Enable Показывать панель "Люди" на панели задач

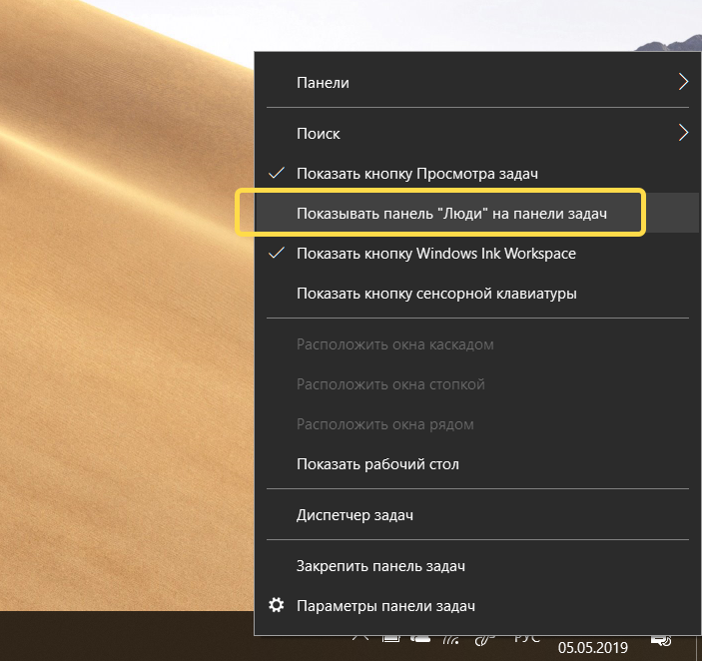coord(451,214)
